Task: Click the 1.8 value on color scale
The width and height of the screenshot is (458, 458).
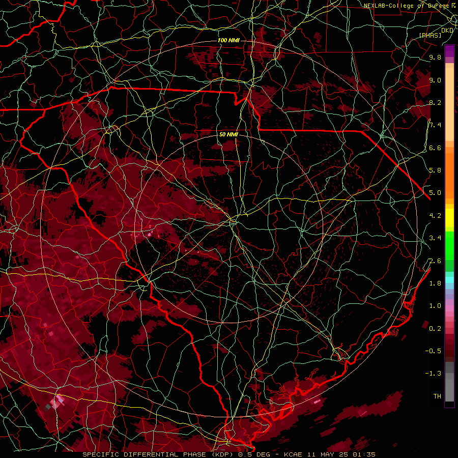Action: (x=435, y=283)
